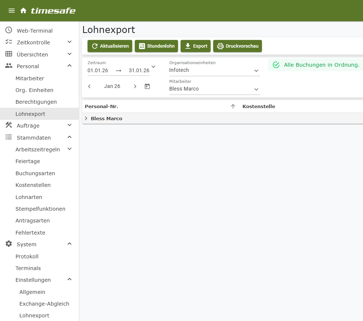363x321 pixels.
Task: Click the home icon in header
Action: 23,11
